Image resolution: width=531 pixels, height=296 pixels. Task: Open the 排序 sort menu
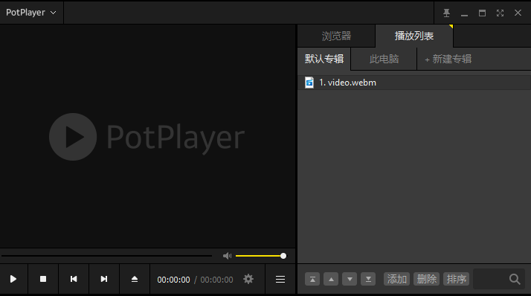(x=456, y=279)
